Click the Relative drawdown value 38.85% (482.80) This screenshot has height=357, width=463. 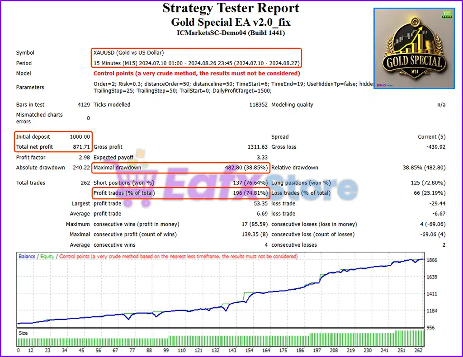(x=424, y=167)
